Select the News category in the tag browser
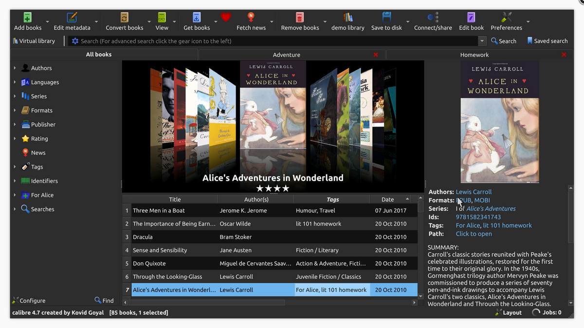Viewport: 584px width, 328px height. pos(38,153)
